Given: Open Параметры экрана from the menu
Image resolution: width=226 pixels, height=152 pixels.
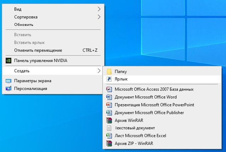Looking at the screenshot, I should coord(53,81).
